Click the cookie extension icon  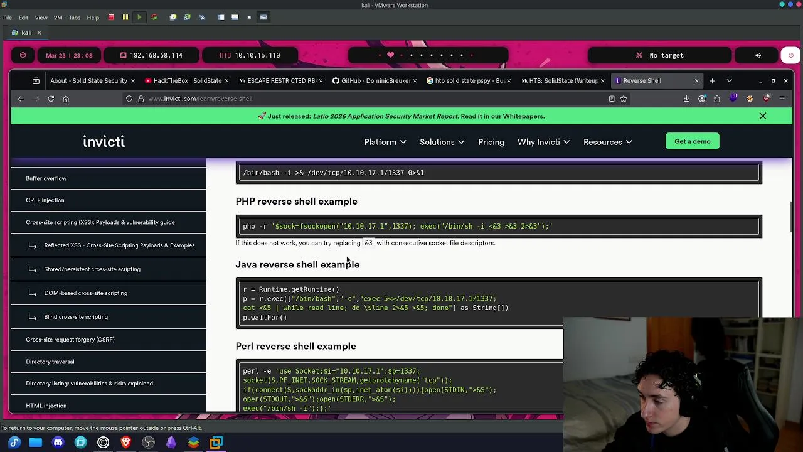(x=750, y=99)
